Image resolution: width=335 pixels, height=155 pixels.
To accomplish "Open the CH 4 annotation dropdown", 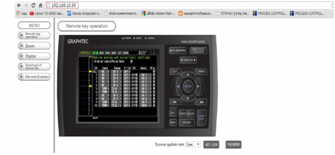I will pyautogui.click(x=146, y=85).
